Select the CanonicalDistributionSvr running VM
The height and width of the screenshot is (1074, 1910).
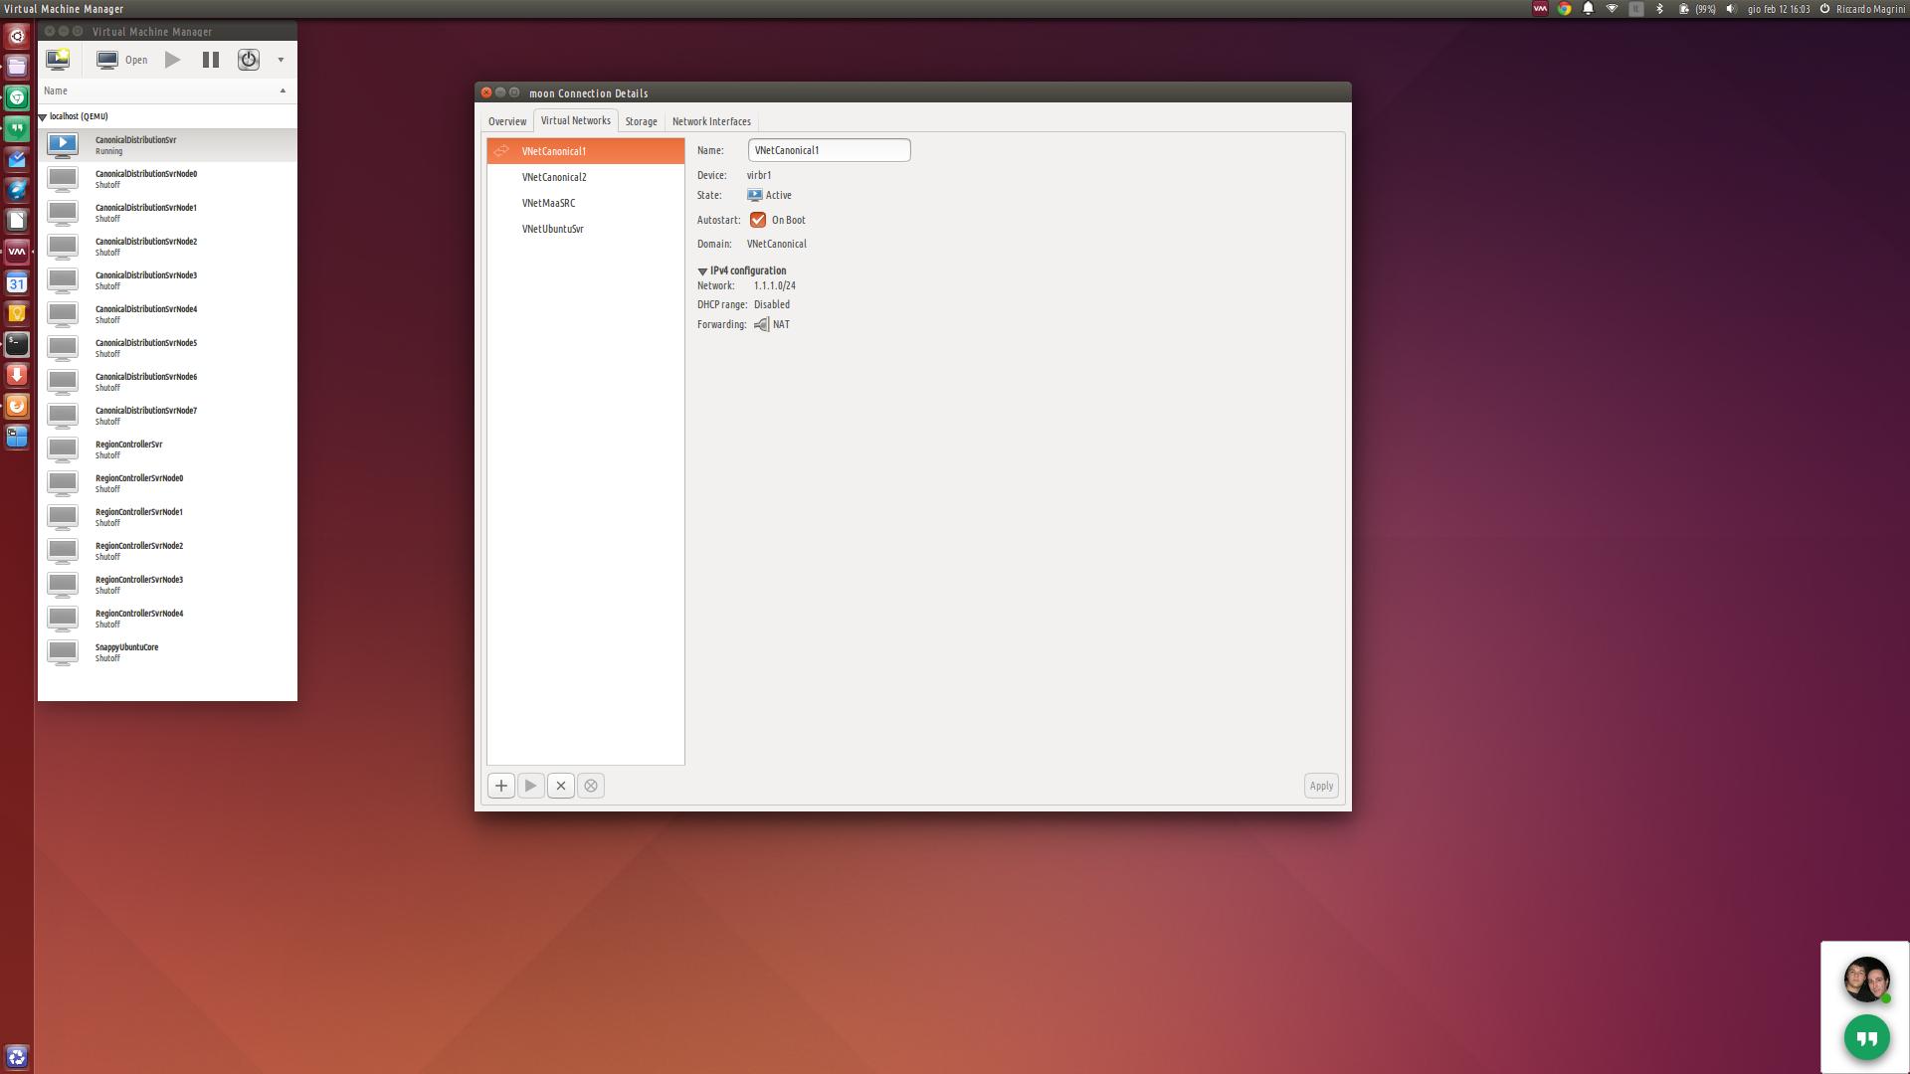[167, 145]
